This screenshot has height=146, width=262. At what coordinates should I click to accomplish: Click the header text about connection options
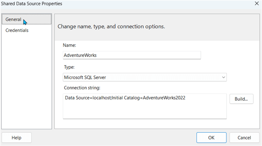click(x=111, y=27)
